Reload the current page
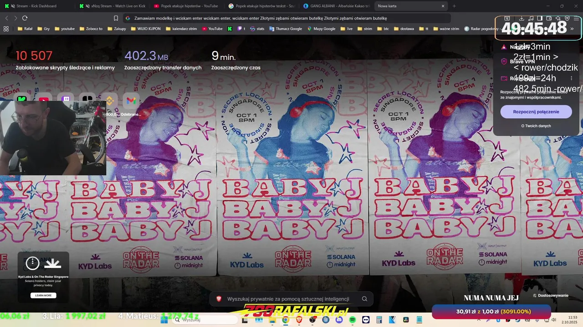Image resolution: width=583 pixels, height=327 pixels. click(x=25, y=18)
